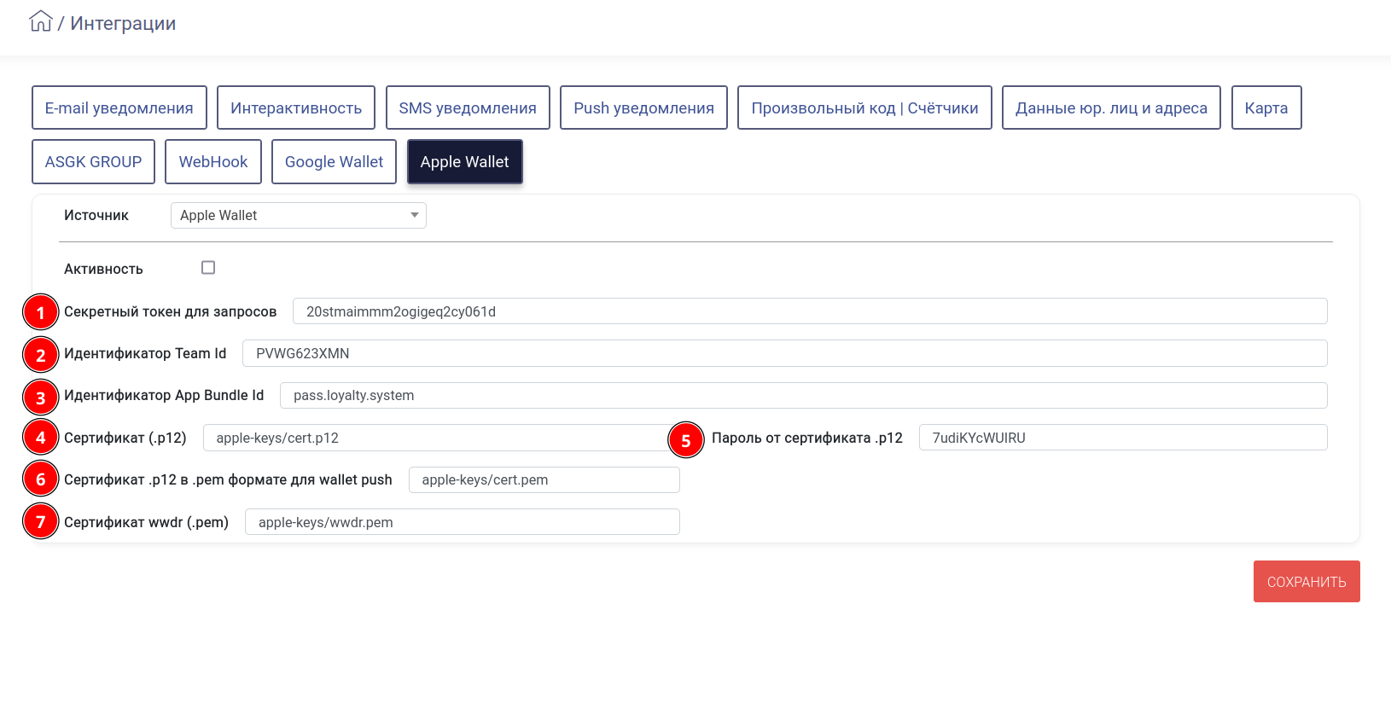The width and height of the screenshot is (1391, 726).
Task: Select Google Wallet tab
Action: [334, 161]
